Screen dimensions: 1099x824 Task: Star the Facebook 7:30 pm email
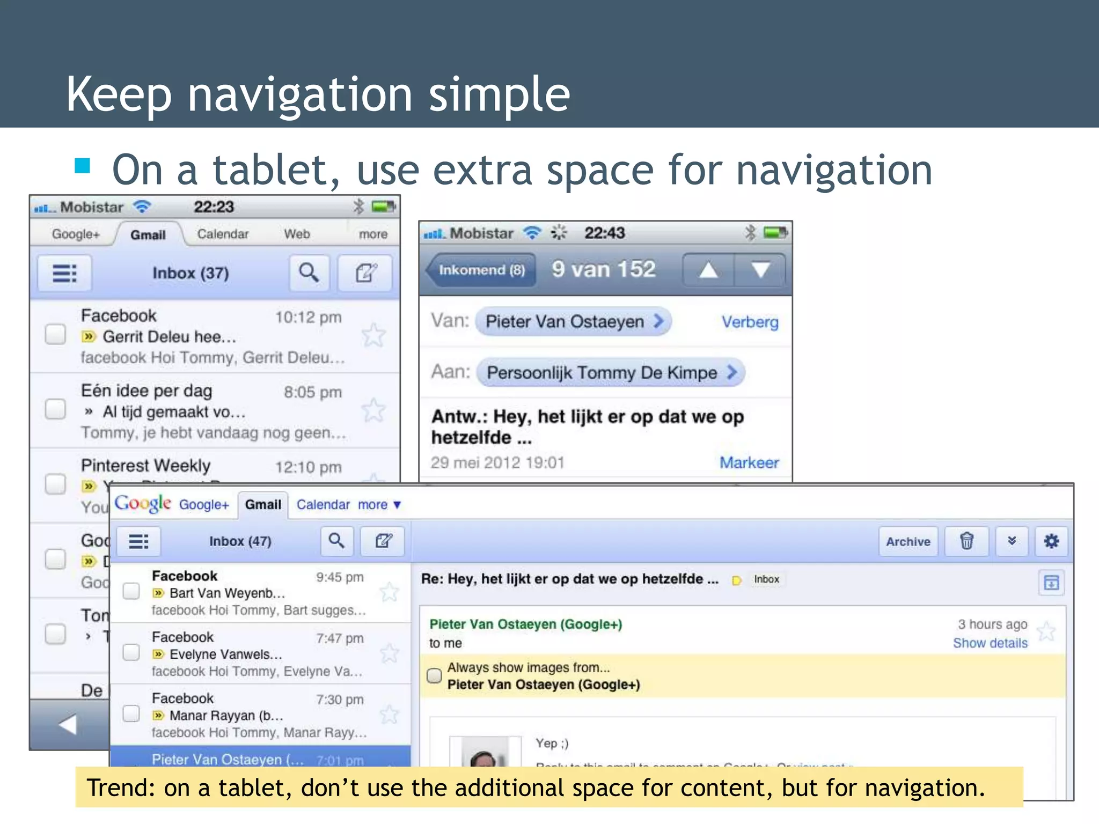tap(389, 715)
